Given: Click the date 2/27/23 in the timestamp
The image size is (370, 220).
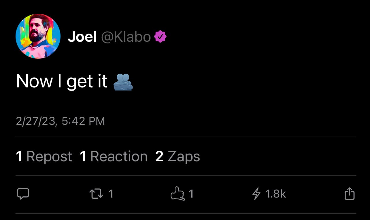Looking at the screenshot, I should (x=35, y=121).
